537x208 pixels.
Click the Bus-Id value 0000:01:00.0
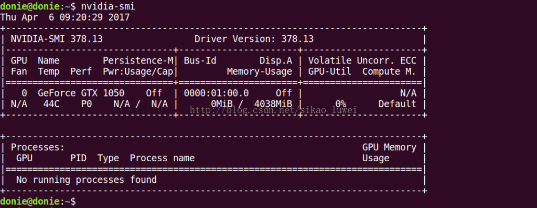[x=216, y=93]
